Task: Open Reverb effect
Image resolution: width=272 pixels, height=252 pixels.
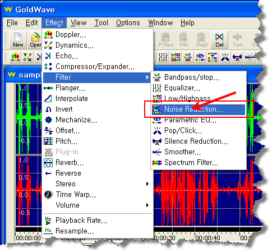Action: 98,162
